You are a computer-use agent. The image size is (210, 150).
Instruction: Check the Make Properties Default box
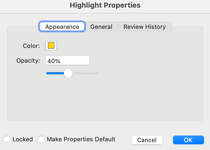(x=41, y=139)
